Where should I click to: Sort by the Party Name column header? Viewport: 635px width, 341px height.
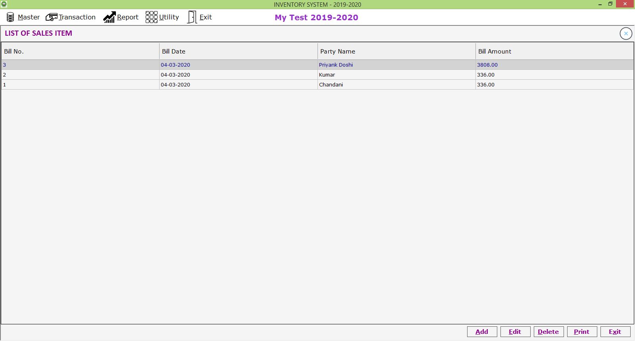click(396, 52)
